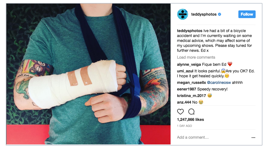Open umi_azul commenter profile
This screenshot has height=148, width=269.
pos(185,71)
